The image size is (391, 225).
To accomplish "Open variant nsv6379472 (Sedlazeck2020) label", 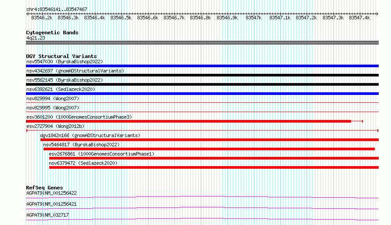I will [83, 163].
